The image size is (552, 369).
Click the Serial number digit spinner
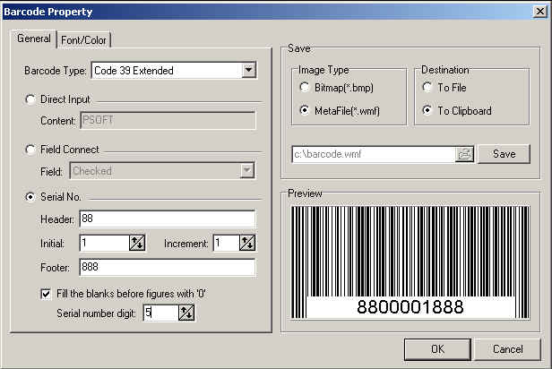(x=186, y=313)
